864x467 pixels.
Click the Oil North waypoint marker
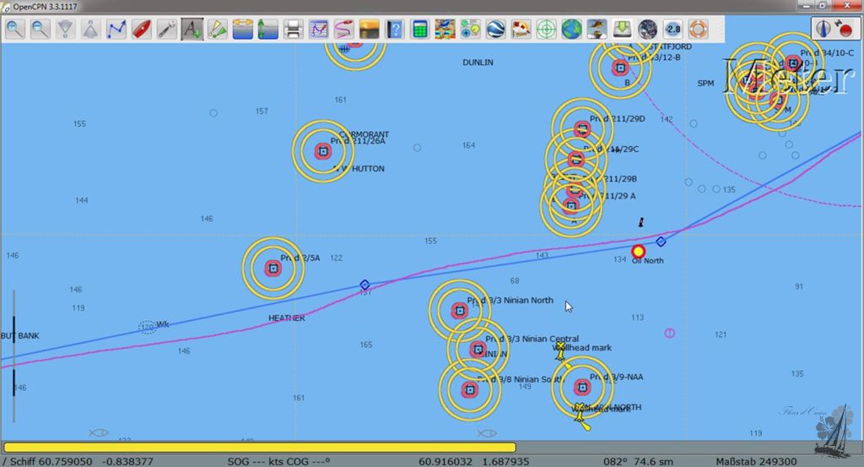coord(639,251)
